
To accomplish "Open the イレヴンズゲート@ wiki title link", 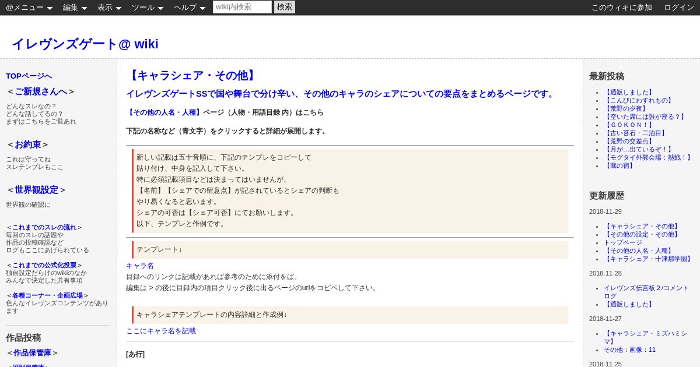I will [85, 44].
